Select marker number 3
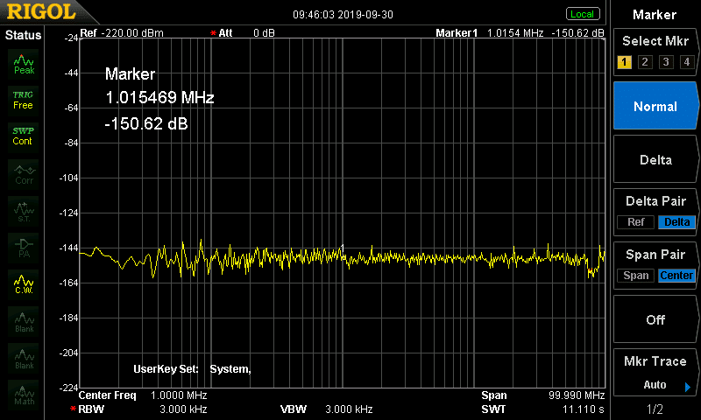Viewport: 701px width, 420px height. coord(666,62)
